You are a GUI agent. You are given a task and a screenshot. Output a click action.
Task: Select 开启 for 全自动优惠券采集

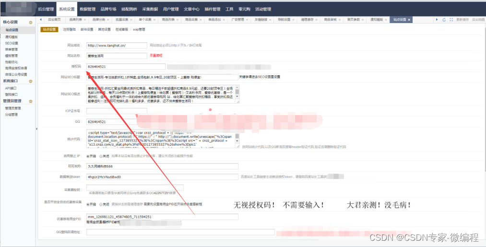[x=88, y=204]
